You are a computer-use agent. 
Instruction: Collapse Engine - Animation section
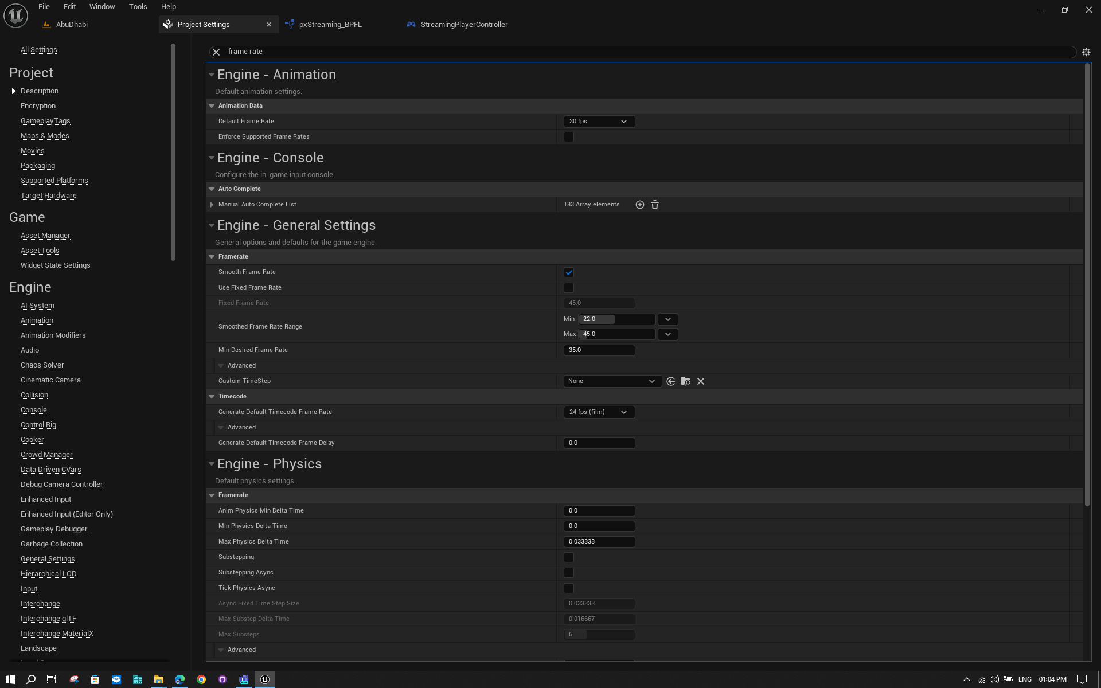[x=212, y=75]
